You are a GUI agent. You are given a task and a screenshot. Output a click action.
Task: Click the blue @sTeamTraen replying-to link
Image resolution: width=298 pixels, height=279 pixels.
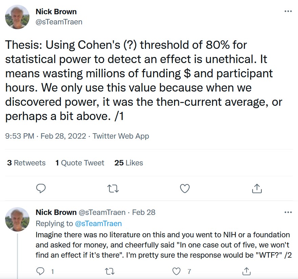98,223
